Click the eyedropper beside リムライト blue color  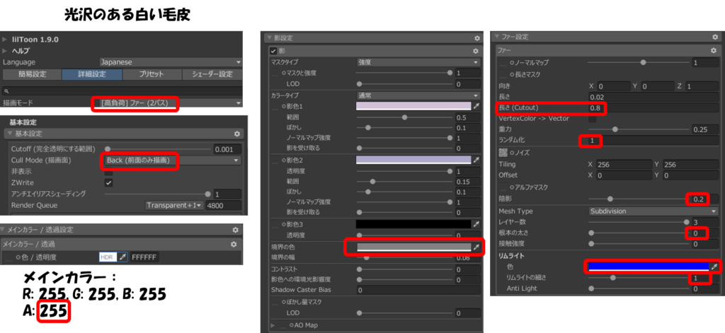pos(714,267)
